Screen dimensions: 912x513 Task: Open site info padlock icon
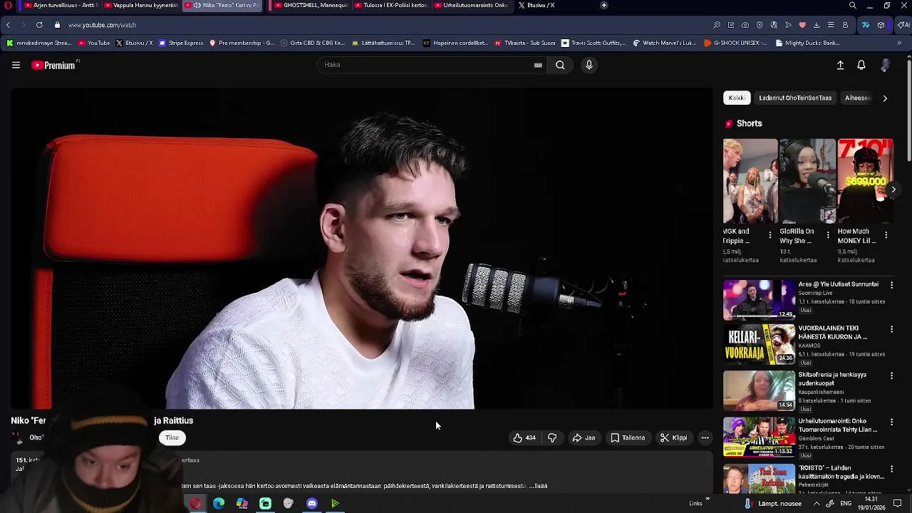coord(57,25)
